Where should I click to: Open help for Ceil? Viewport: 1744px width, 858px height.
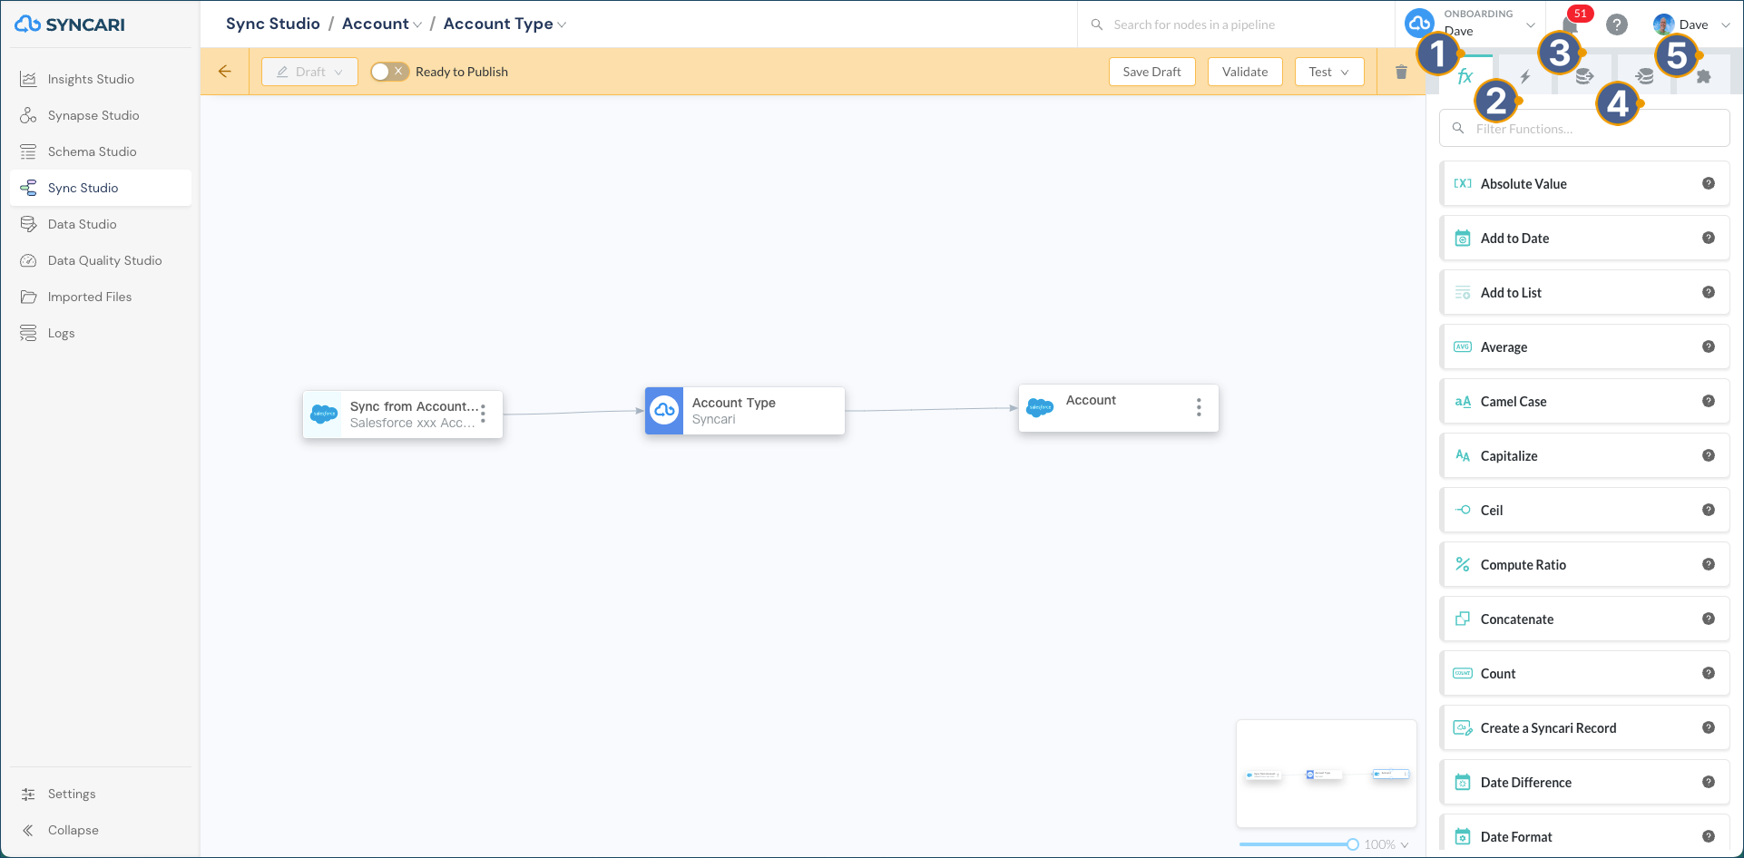1709,510
